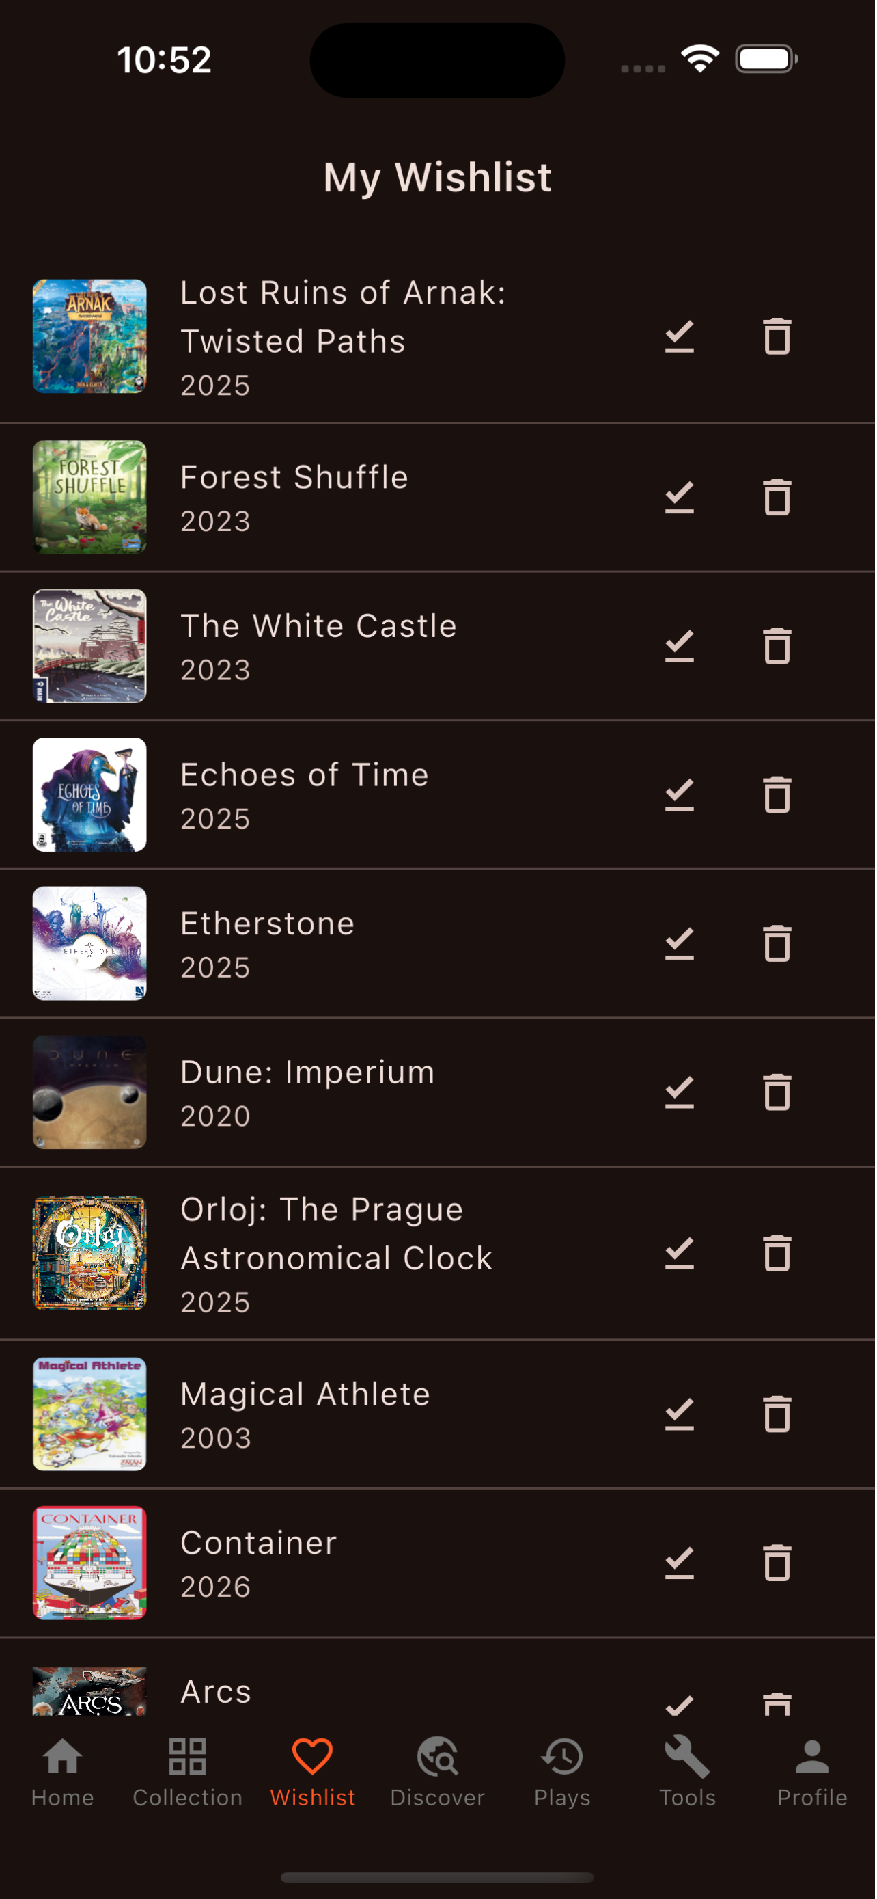Check off Etherstone with checkmark icon
This screenshot has width=877, height=1899.
click(x=680, y=944)
